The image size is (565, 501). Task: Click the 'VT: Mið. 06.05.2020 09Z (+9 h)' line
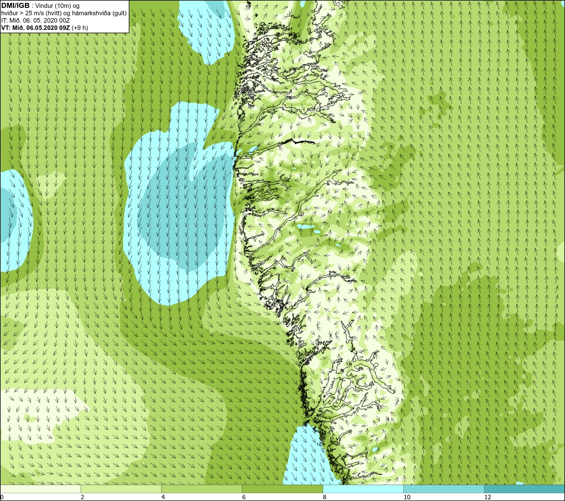(x=44, y=28)
